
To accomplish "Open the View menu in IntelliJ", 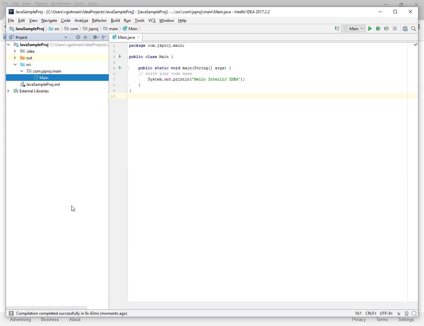I will [33, 21].
